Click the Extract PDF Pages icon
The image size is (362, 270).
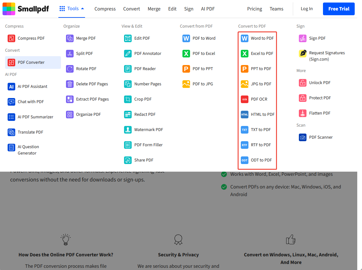pyautogui.click(x=70, y=99)
